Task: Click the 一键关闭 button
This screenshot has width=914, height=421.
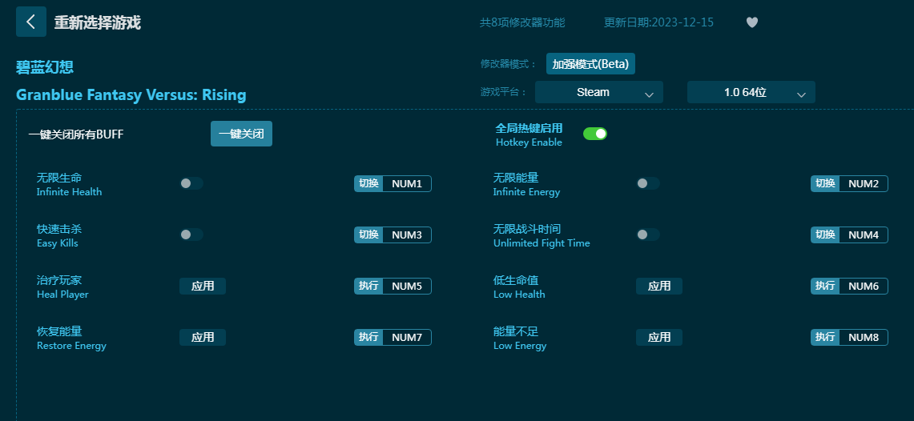Action: (x=241, y=134)
